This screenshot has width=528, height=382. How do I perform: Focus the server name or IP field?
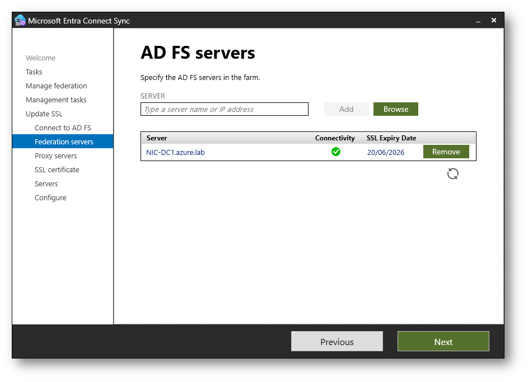pos(224,109)
